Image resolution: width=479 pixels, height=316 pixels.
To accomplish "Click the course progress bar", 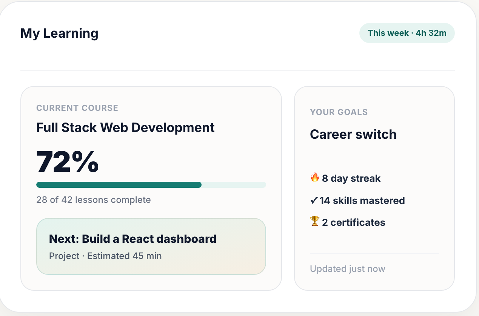I will (x=151, y=185).
